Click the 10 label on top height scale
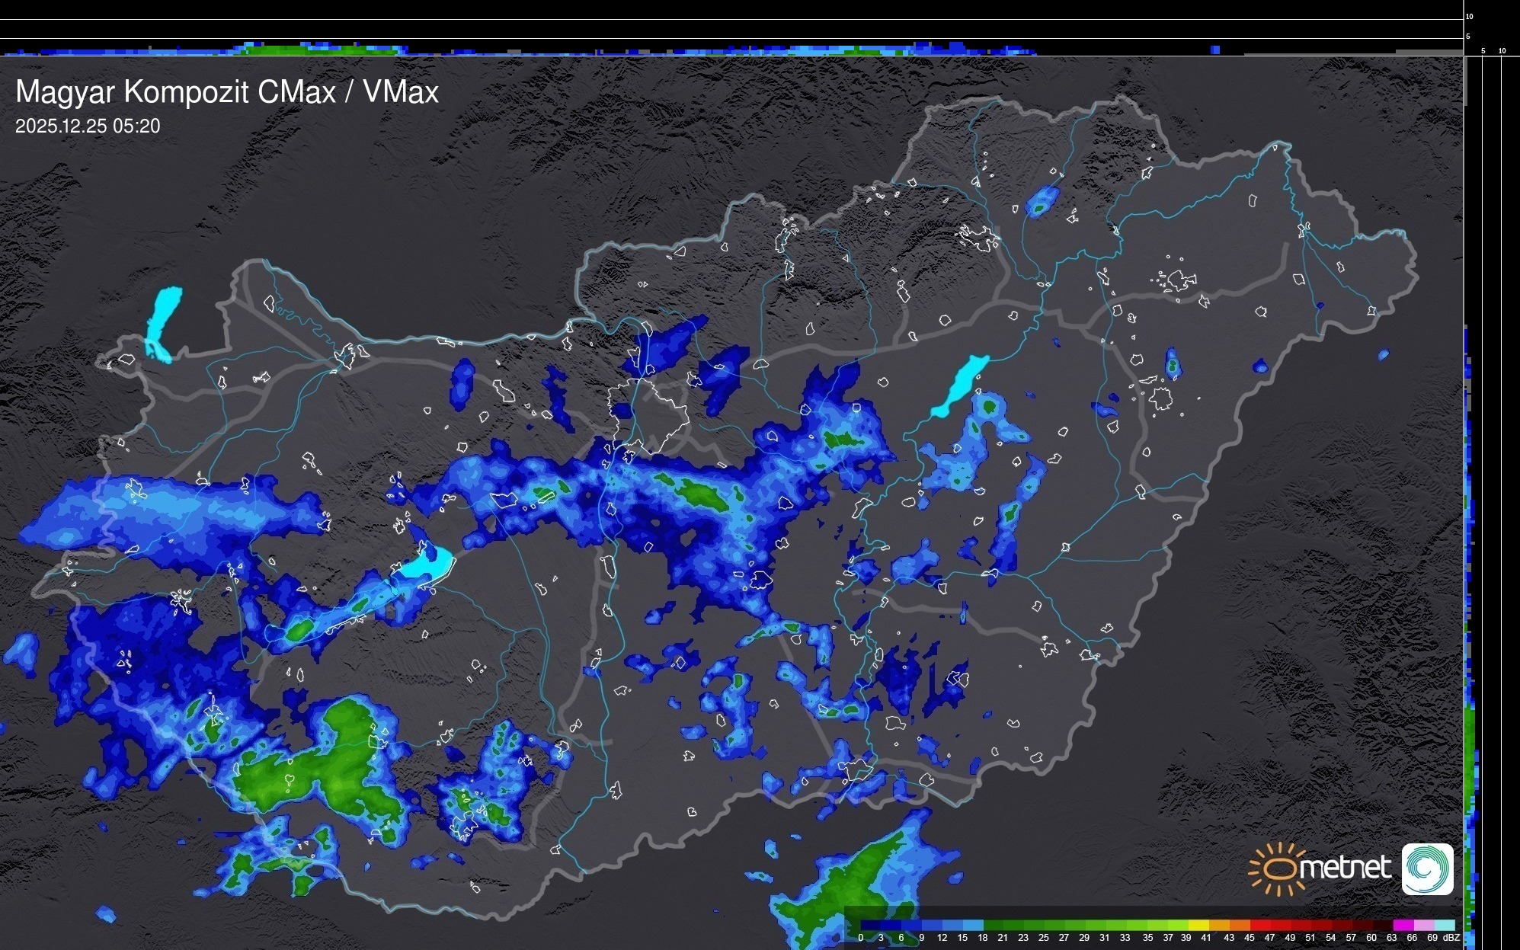This screenshot has height=950, width=1520. [1470, 16]
